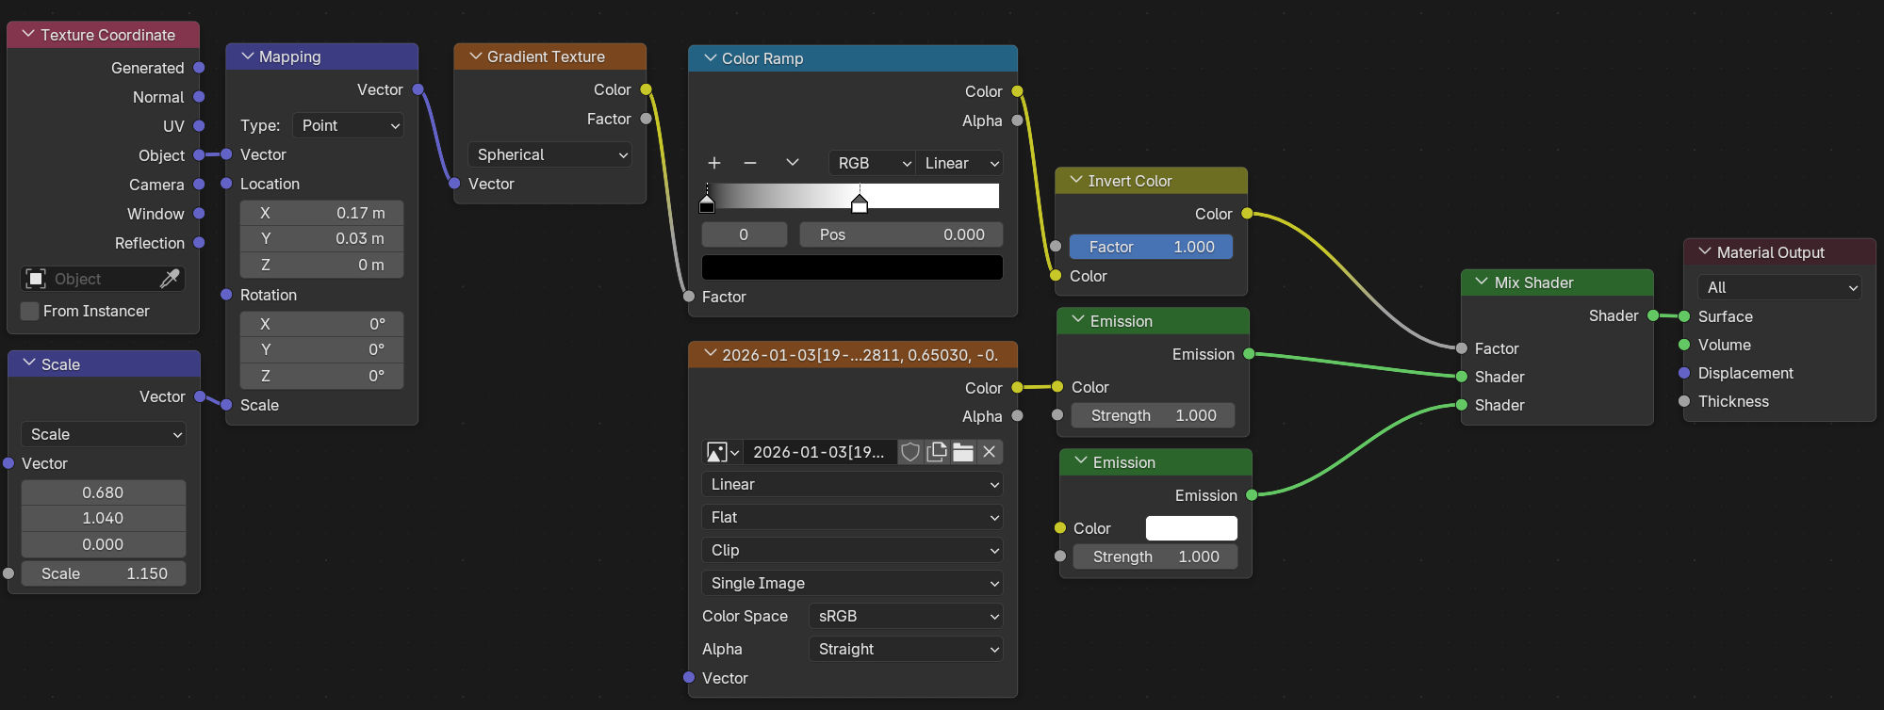
Task: Collapse the image texture node
Action: [x=710, y=355]
